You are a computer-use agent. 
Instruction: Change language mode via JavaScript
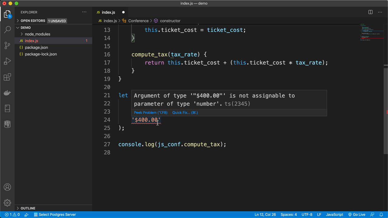(x=334, y=215)
